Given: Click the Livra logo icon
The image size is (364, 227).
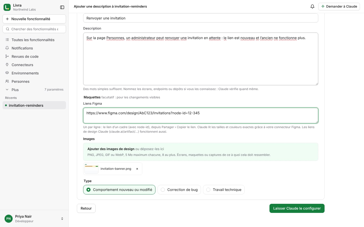Looking at the screenshot, I should pos(7,7).
